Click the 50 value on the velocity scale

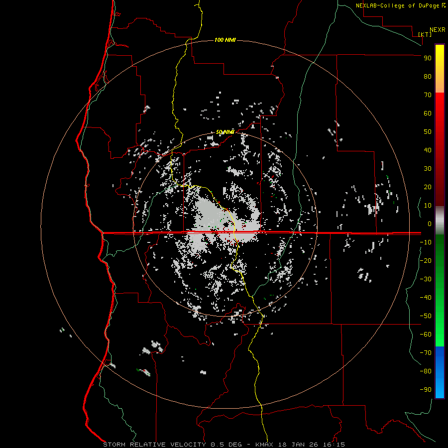428,132
